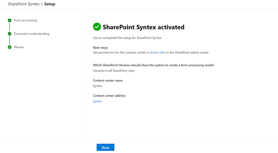Image resolution: width=278 pixels, height=153 pixels.
Task: Click the Content center address label
Action: (109, 96)
